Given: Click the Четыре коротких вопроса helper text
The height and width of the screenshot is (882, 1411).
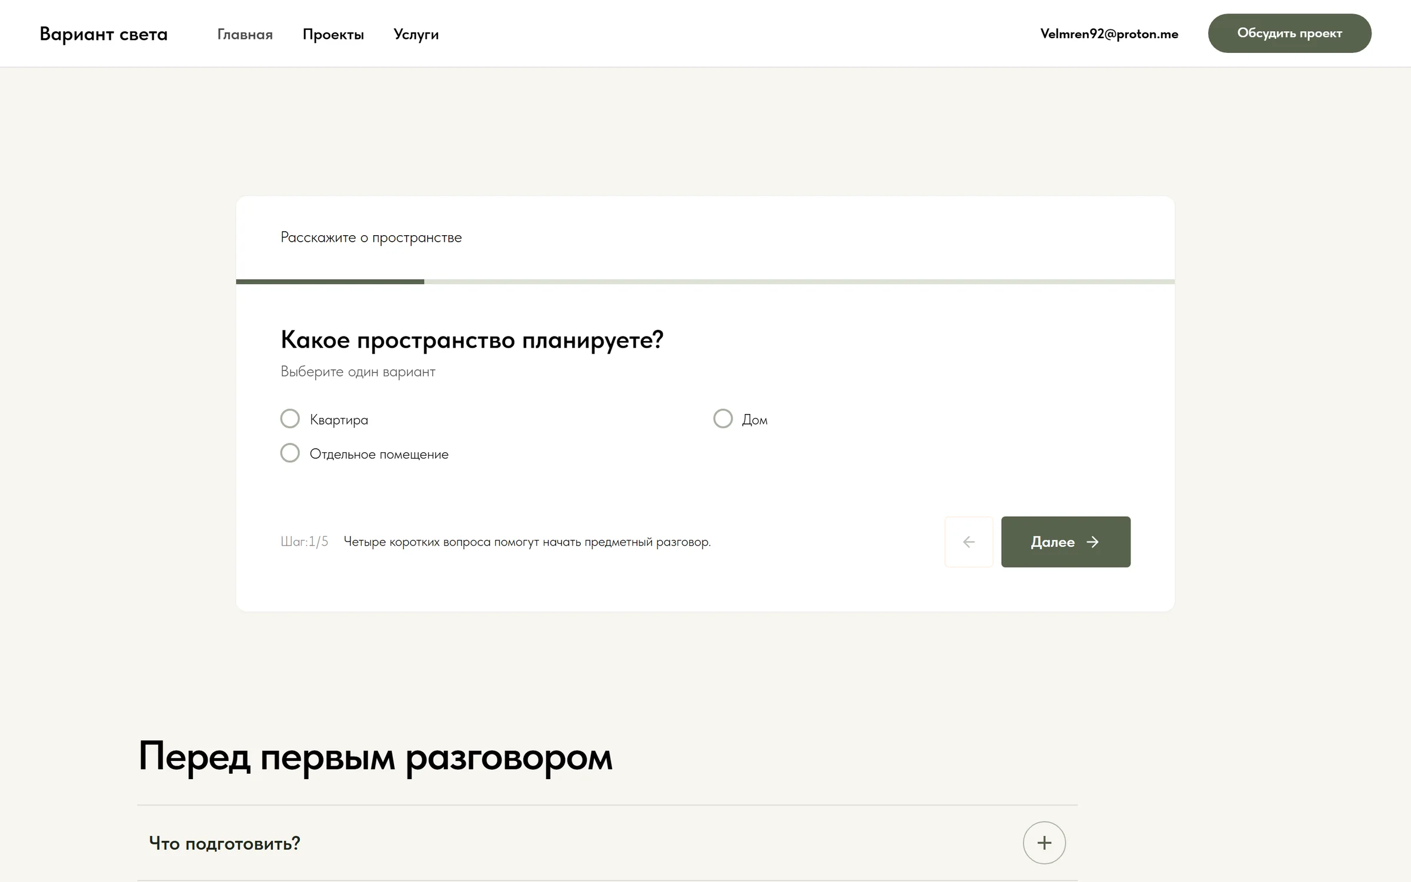Looking at the screenshot, I should pyautogui.click(x=527, y=542).
